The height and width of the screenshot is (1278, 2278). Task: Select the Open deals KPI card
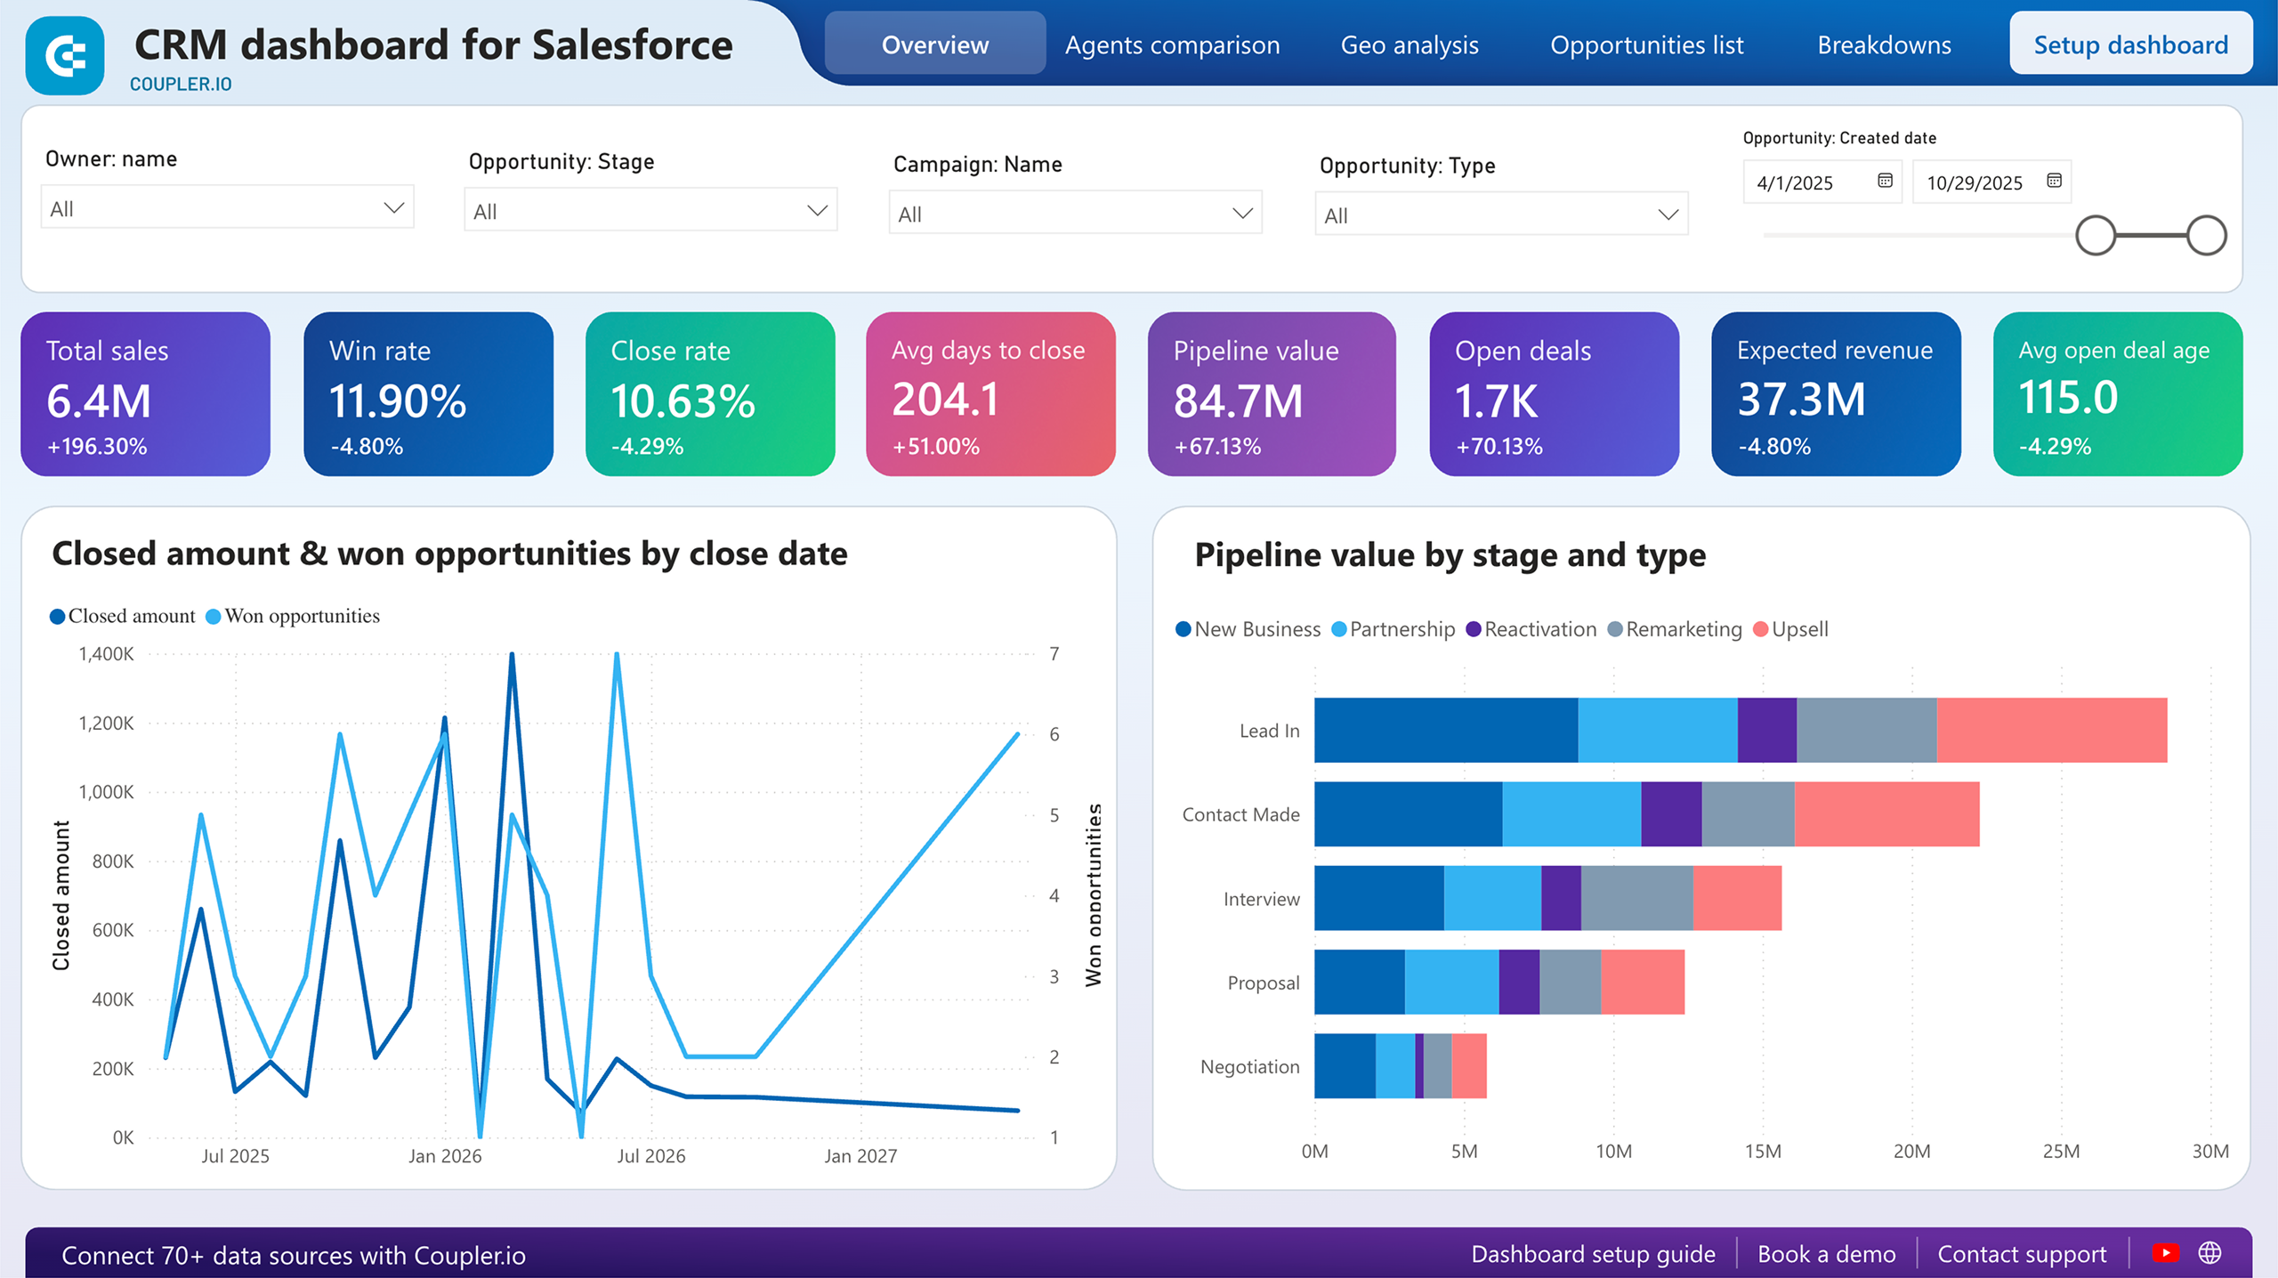pyautogui.click(x=1553, y=394)
